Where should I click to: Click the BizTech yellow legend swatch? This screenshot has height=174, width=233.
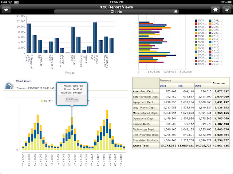(x=42, y=101)
